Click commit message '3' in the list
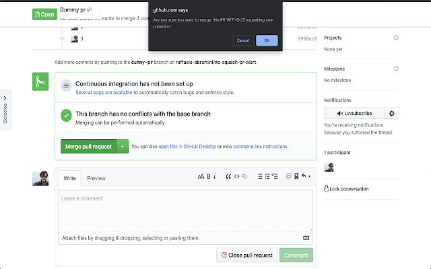Screen dimensions: 431x269 81,39
